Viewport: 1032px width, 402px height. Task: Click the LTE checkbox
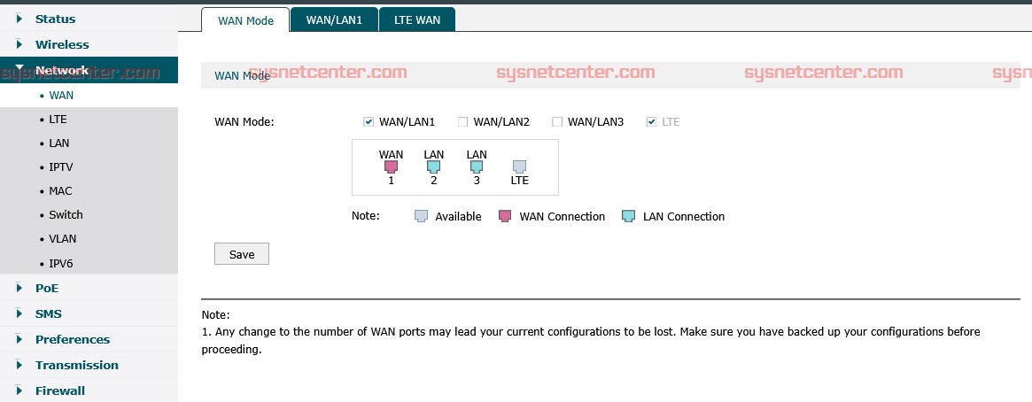(x=652, y=121)
